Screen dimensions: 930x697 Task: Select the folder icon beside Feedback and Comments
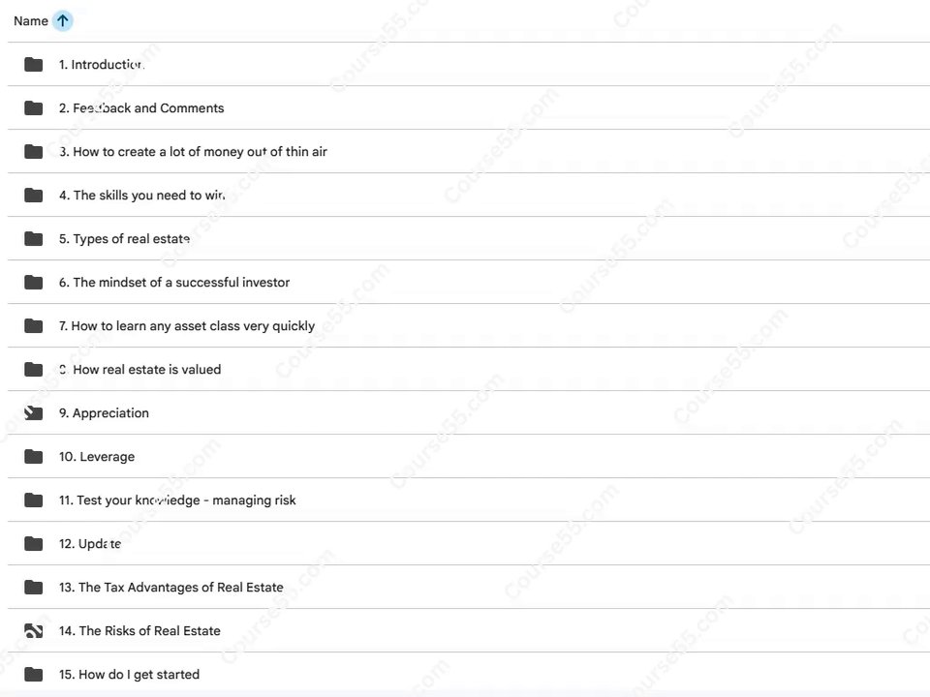coord(33,107)
